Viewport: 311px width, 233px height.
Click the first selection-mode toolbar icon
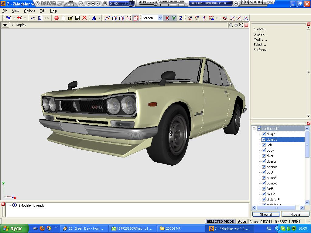tap(190, 18)
